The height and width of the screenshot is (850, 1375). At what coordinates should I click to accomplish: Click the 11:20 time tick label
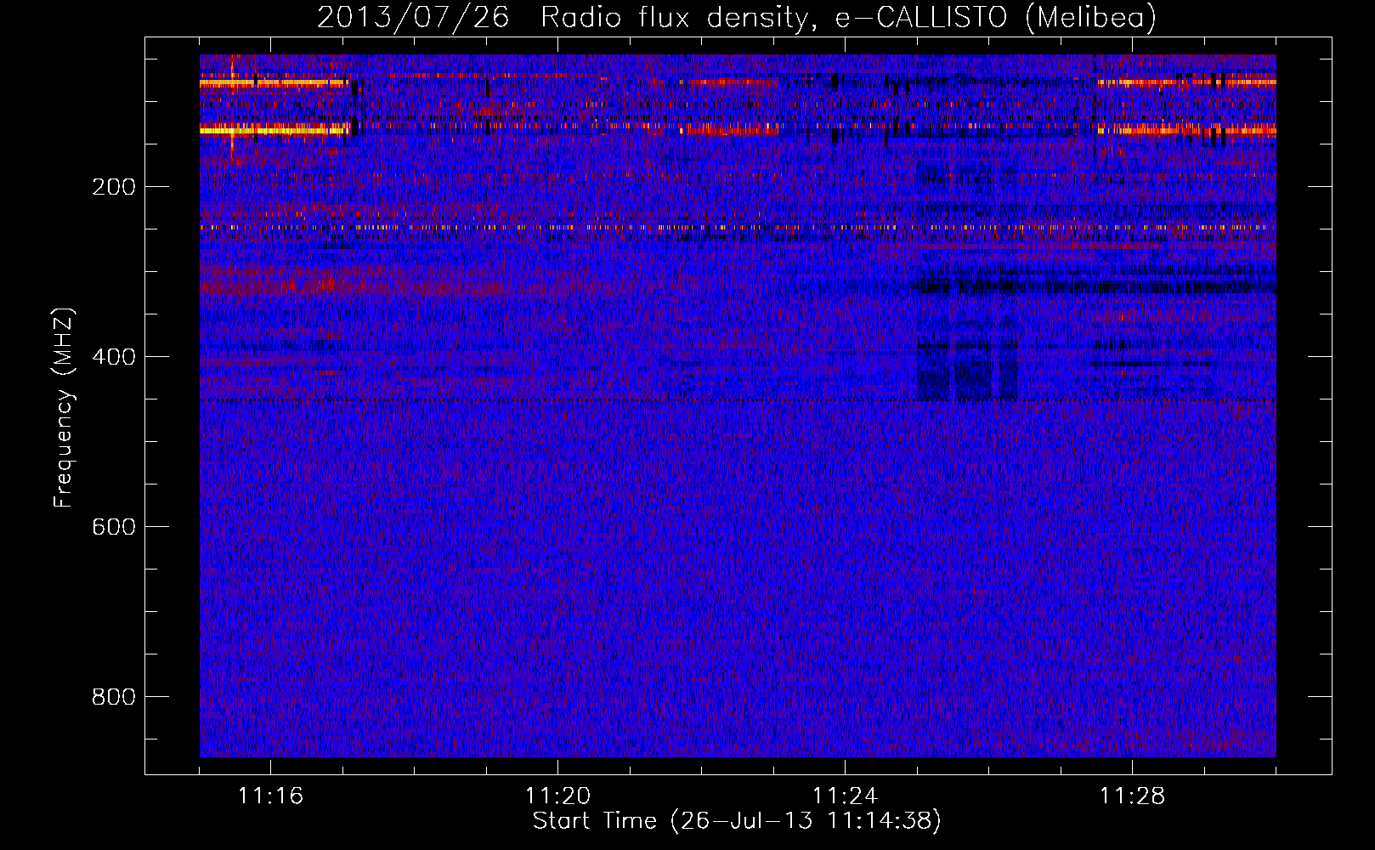pyautogui.click(x=557, y=796)
